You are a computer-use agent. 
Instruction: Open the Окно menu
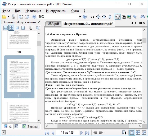pos(75,11)
